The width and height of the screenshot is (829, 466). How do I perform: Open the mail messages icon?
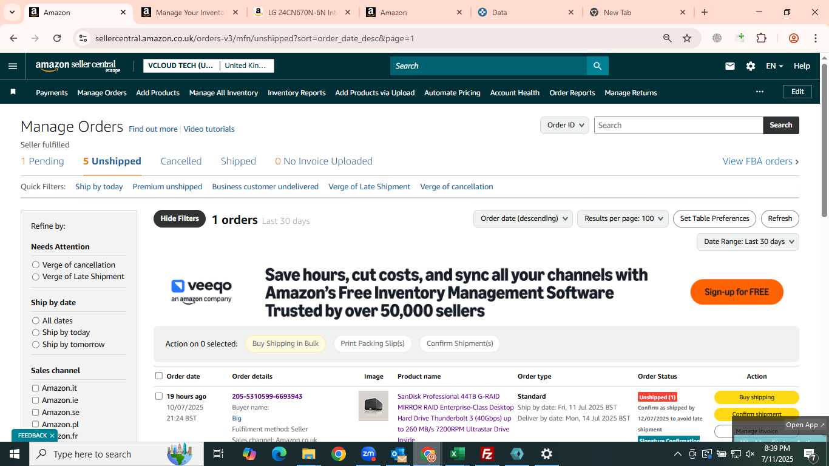coord(730,66)
